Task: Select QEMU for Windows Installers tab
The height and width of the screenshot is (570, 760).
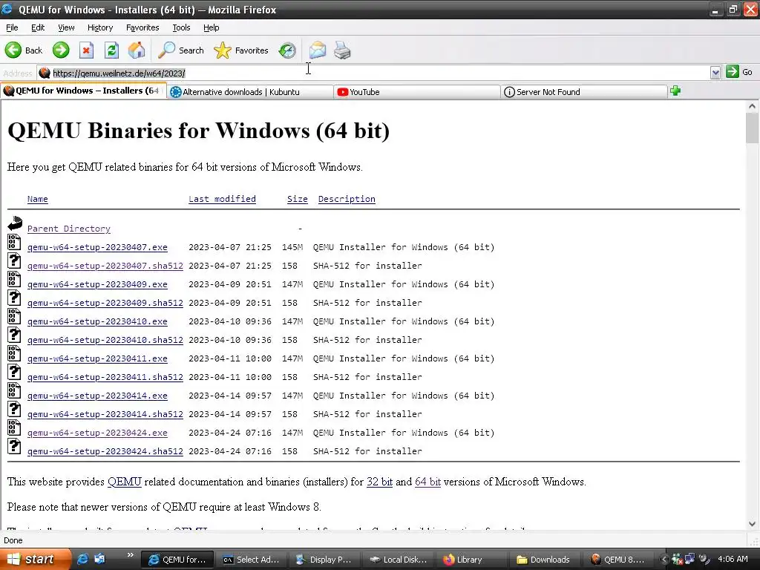Action: tap(83, 91)
